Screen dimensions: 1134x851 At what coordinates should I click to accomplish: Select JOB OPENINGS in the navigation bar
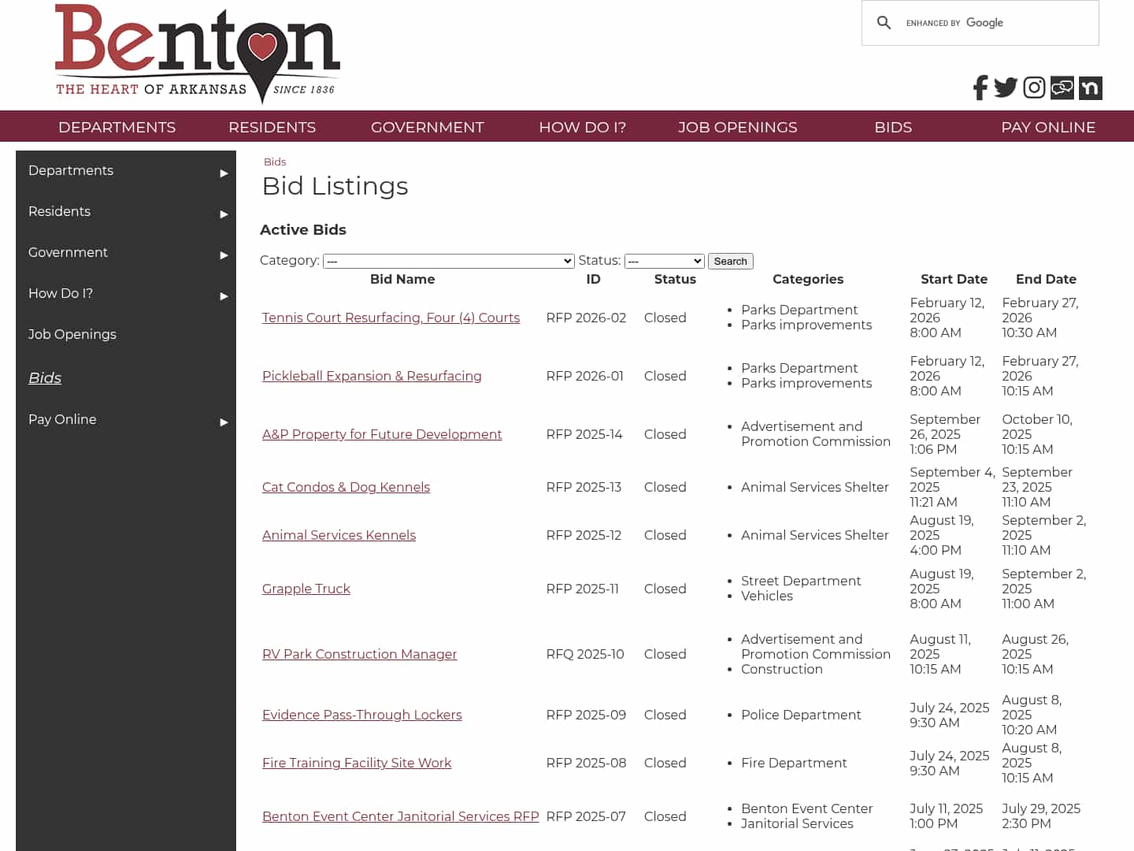click(737, 127)
